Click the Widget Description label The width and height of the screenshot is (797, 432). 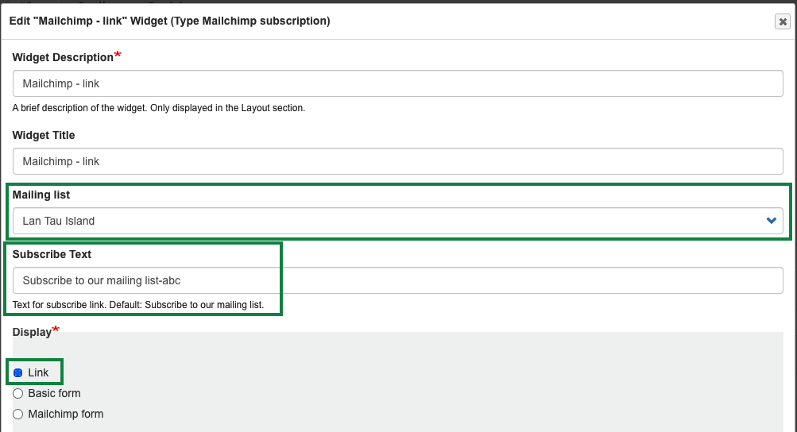63,57
